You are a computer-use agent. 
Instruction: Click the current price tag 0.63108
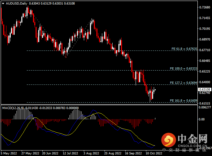[x=205, y=90]
